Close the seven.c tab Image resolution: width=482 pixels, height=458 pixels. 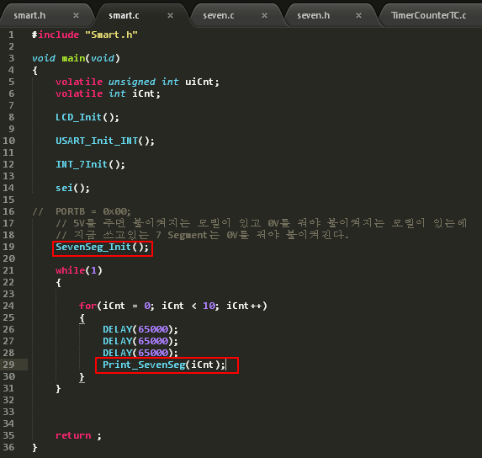point(264,15)
